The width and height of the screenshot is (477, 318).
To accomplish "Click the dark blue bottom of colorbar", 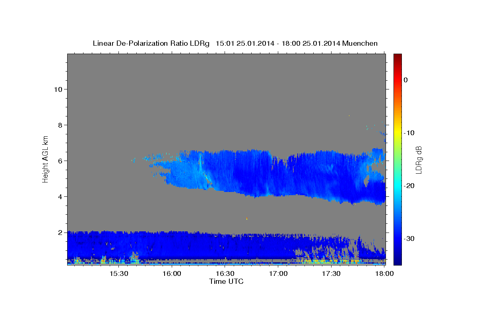I will point(397,260).
